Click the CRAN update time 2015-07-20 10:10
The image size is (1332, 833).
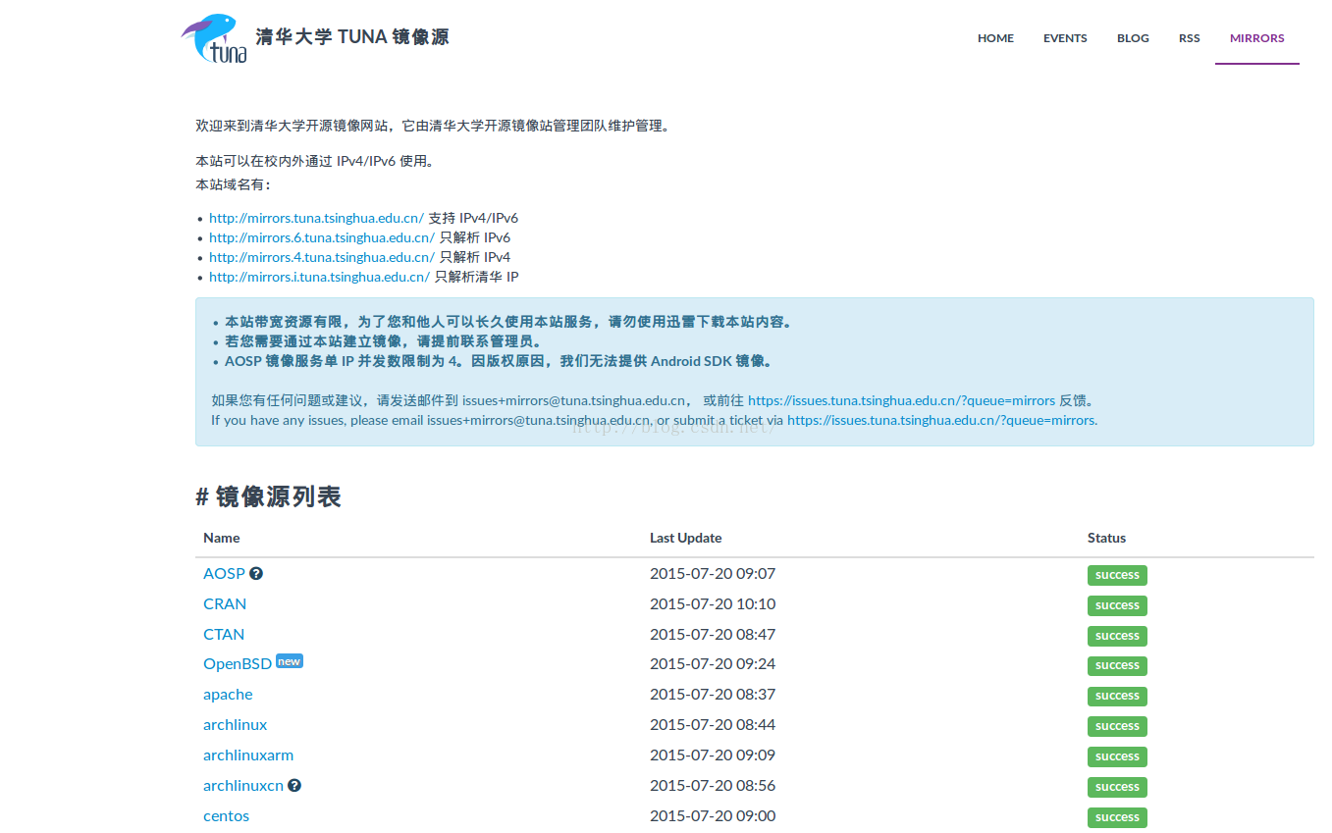(713, 603)
